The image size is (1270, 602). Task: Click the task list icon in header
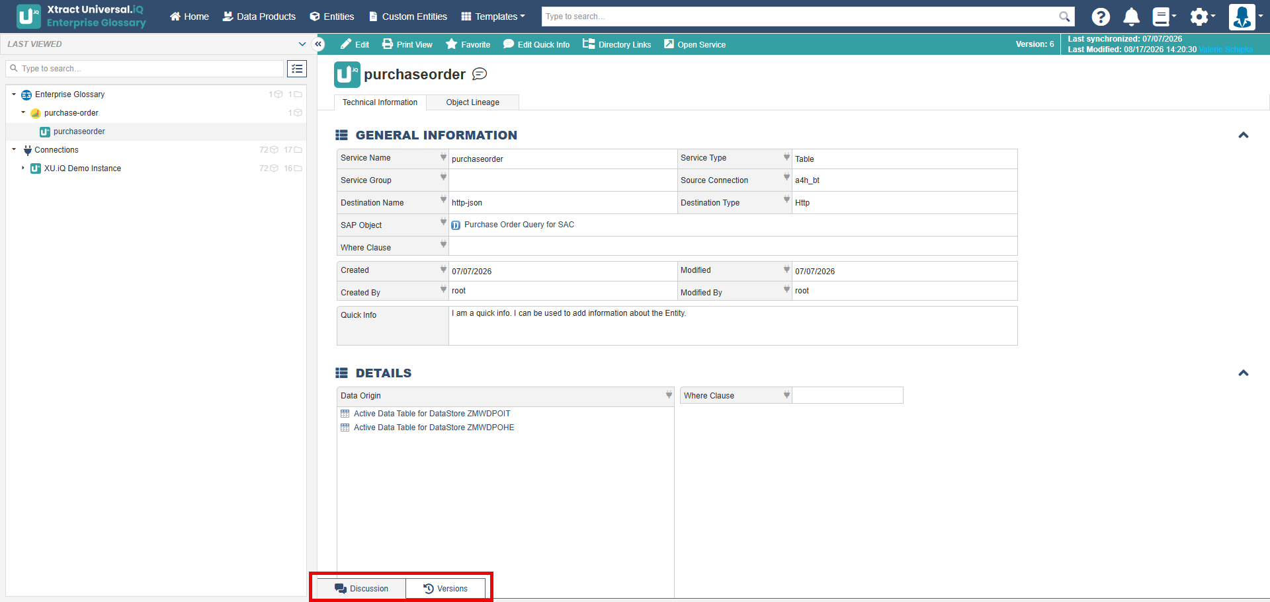pyautogui.click(x=1164, y=17)
